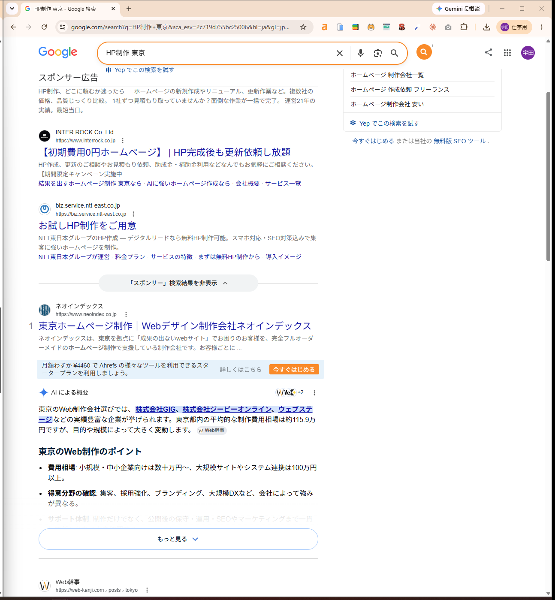
Task: Open the 会社概要 sitelink
Action: 248,184
